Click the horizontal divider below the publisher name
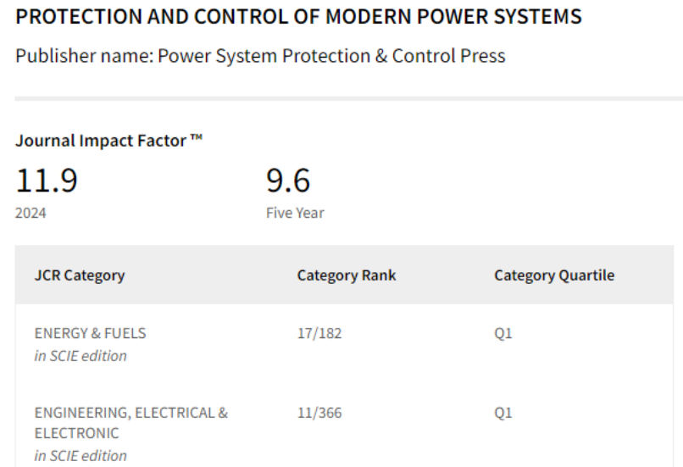This screenshot has width=683, height=467. pos(348,98)
